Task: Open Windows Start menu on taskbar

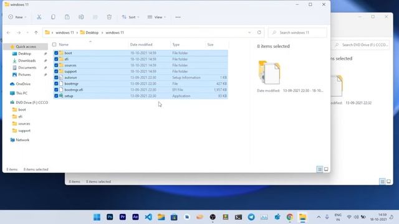Action: click(97, 217)
